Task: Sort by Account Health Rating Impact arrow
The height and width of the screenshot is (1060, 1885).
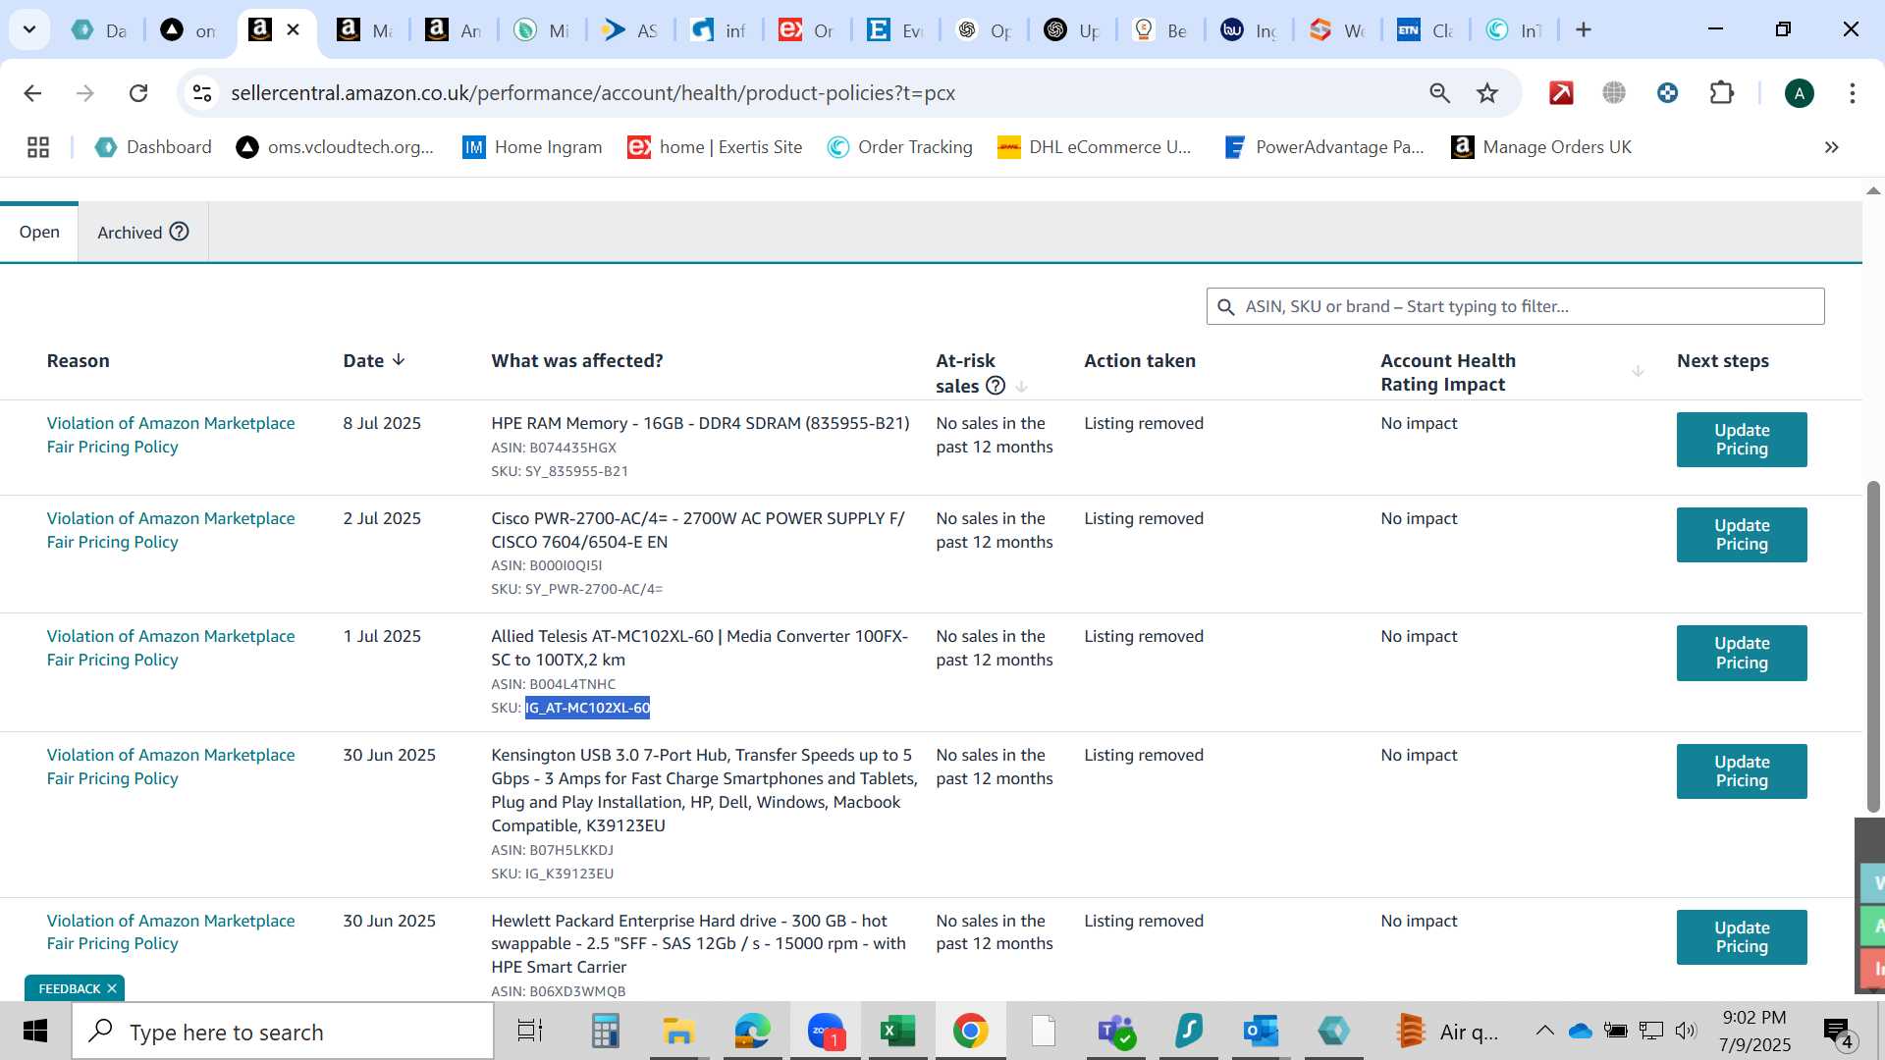Action: click(x=1638, y=371)
